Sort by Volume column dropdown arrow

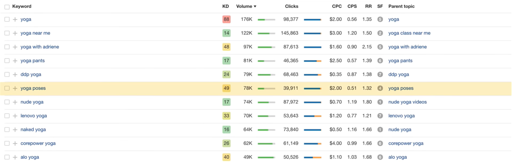(x=255, y=7)
